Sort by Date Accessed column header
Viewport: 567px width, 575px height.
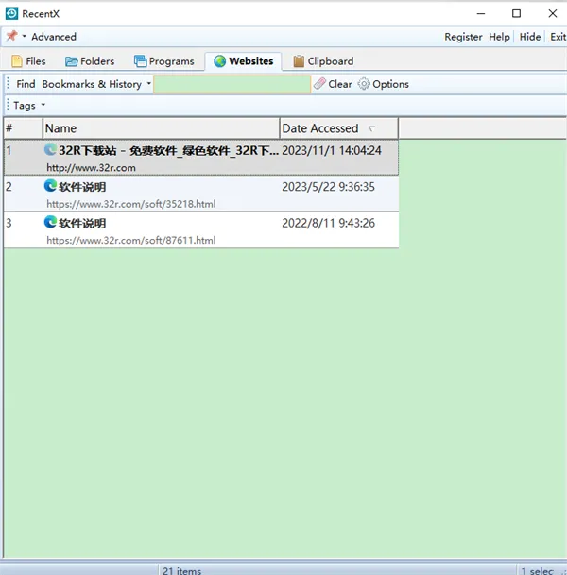[338, 128]
